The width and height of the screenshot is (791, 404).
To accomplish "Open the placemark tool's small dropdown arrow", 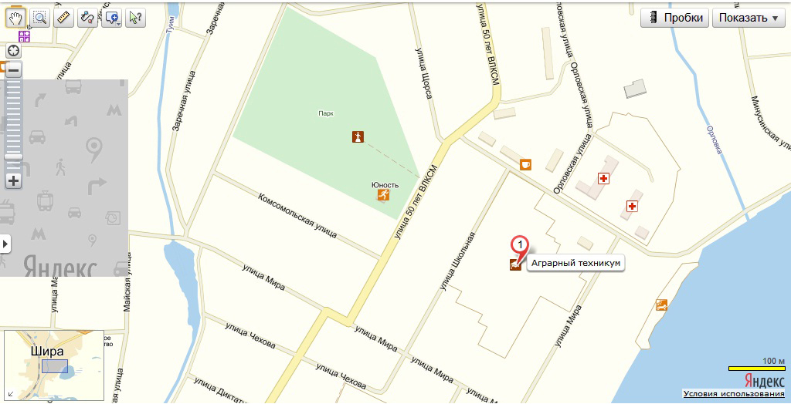I will (118, 23).
